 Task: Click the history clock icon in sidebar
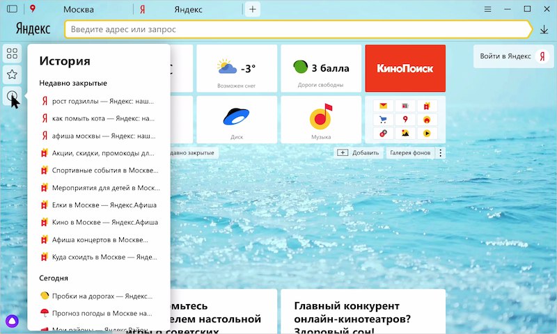point(12,95)
